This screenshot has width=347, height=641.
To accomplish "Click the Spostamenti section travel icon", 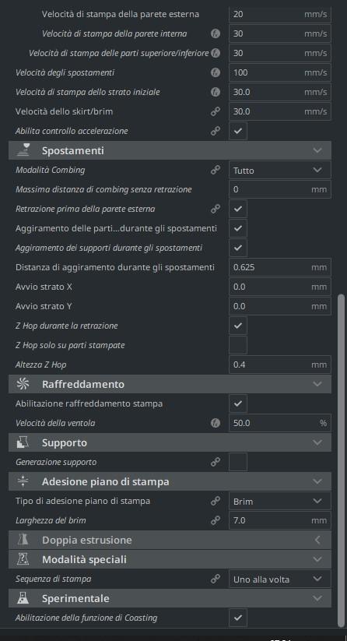I will tap(23, 150).
